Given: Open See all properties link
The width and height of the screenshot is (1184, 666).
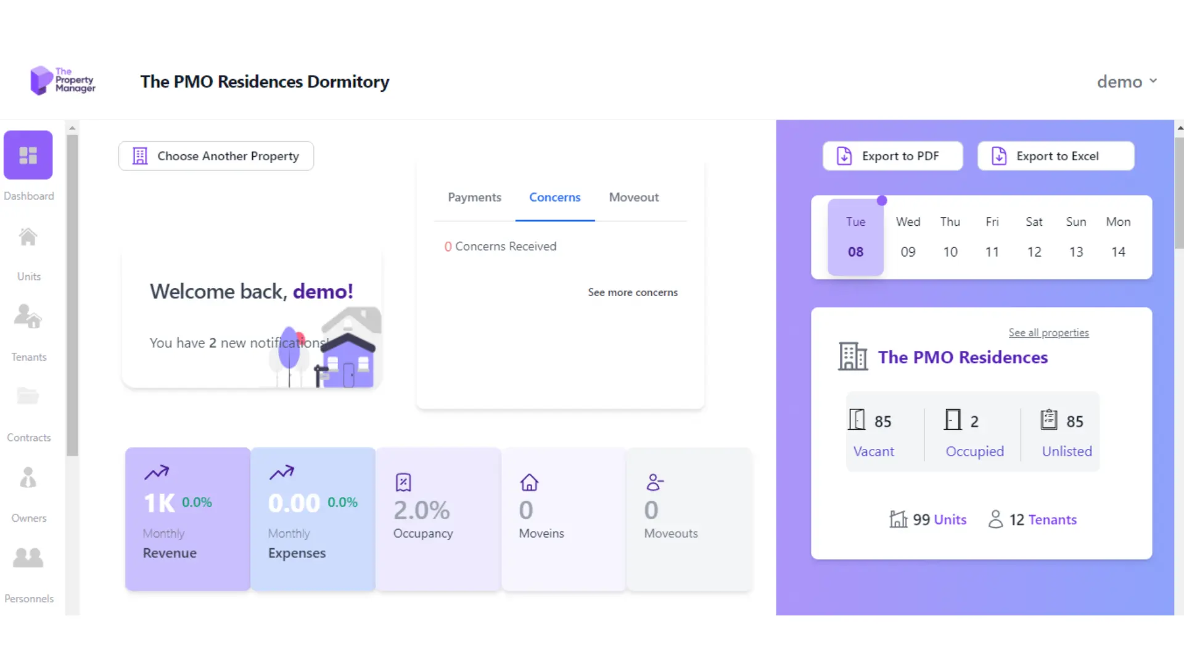Looking at the screenshot, I should click(x=1048, y=332).
